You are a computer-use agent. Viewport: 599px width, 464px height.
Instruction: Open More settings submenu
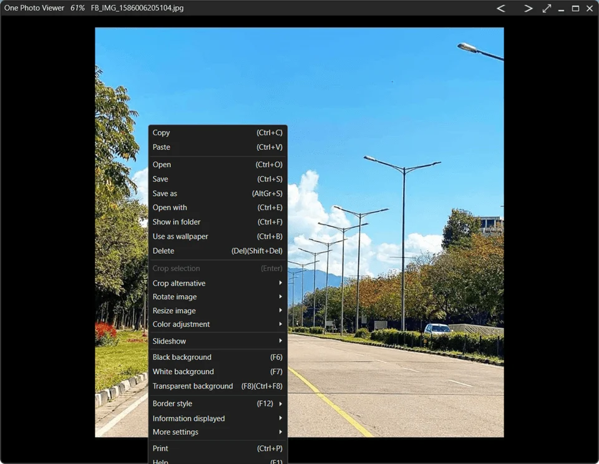[218, 432]
